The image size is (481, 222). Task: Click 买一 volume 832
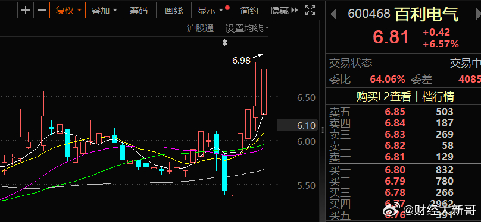point(445,170)
